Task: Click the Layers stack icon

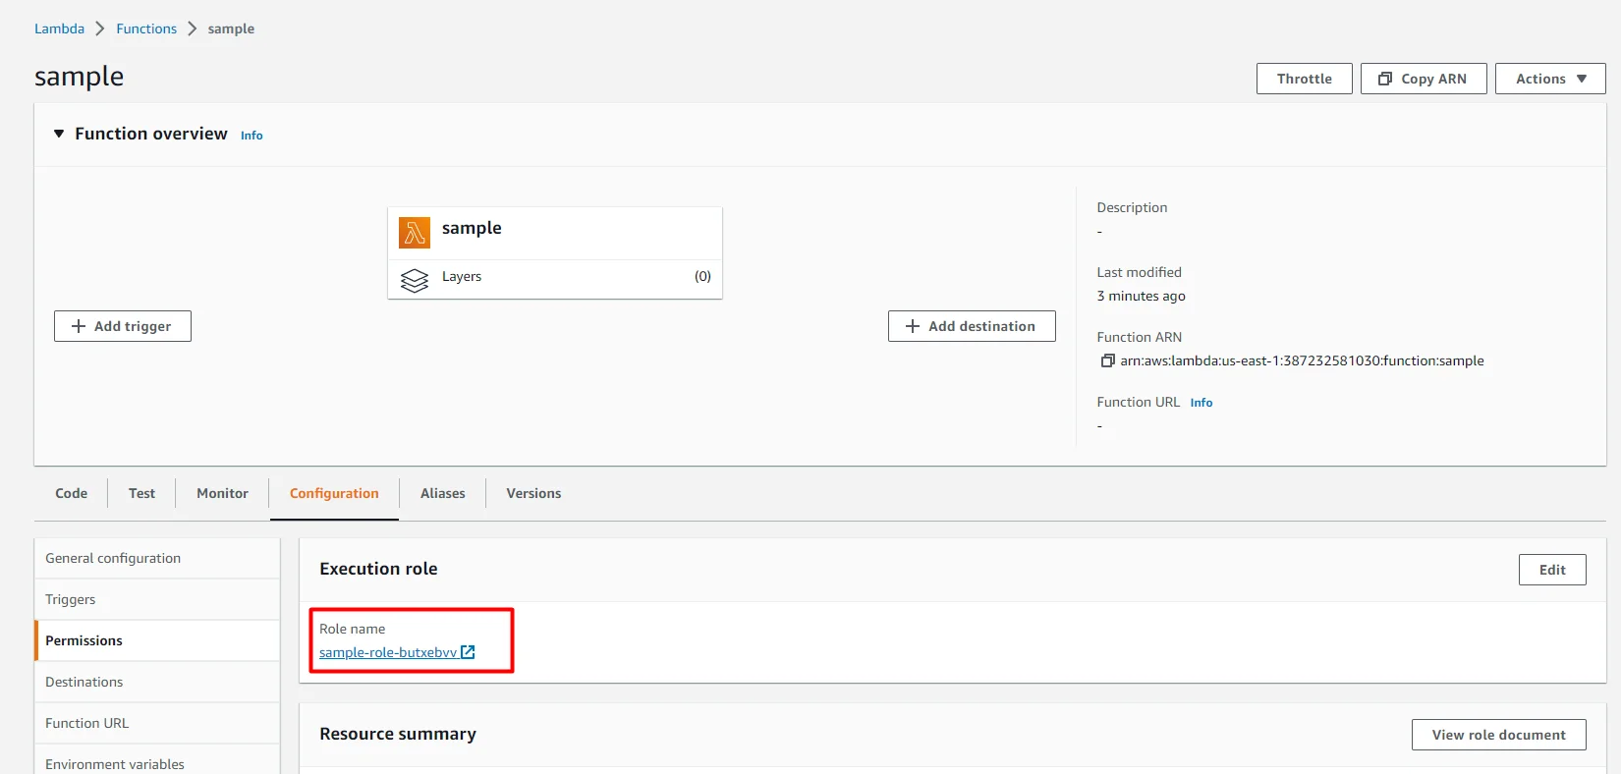Action: 415,280
